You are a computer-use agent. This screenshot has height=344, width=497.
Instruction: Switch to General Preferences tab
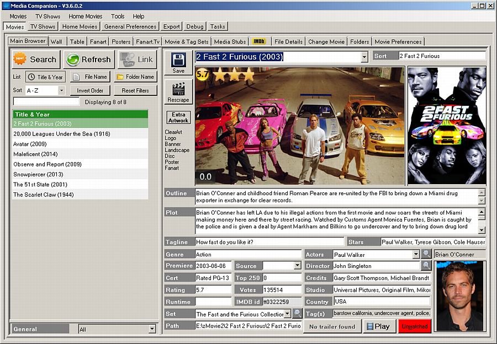point(130,26)
